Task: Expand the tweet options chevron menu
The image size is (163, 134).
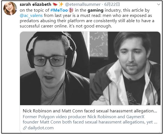Action: pos(159,4)
